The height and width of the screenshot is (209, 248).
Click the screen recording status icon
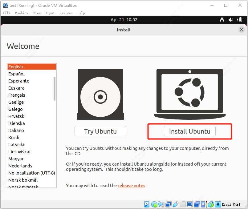[x=197, y=204]
